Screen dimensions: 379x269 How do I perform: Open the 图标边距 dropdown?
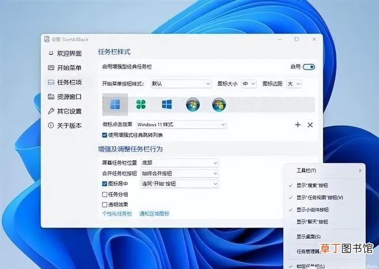click(294, 84)
